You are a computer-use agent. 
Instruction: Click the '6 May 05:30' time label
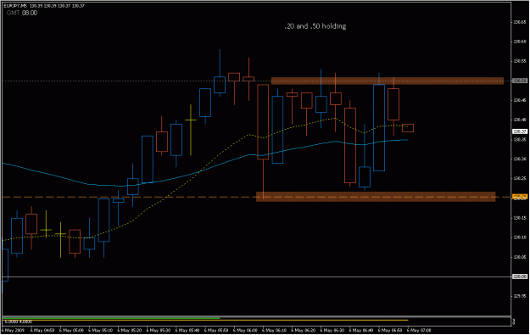(x=158, y=330)
